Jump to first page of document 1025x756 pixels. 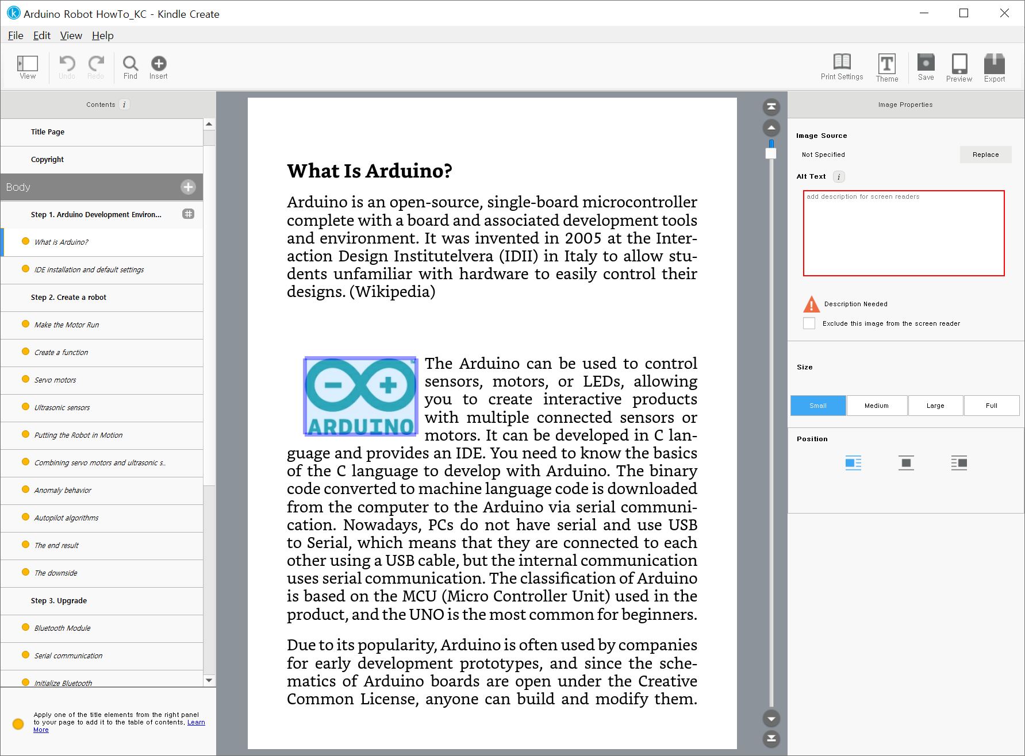tap(771, 107)
